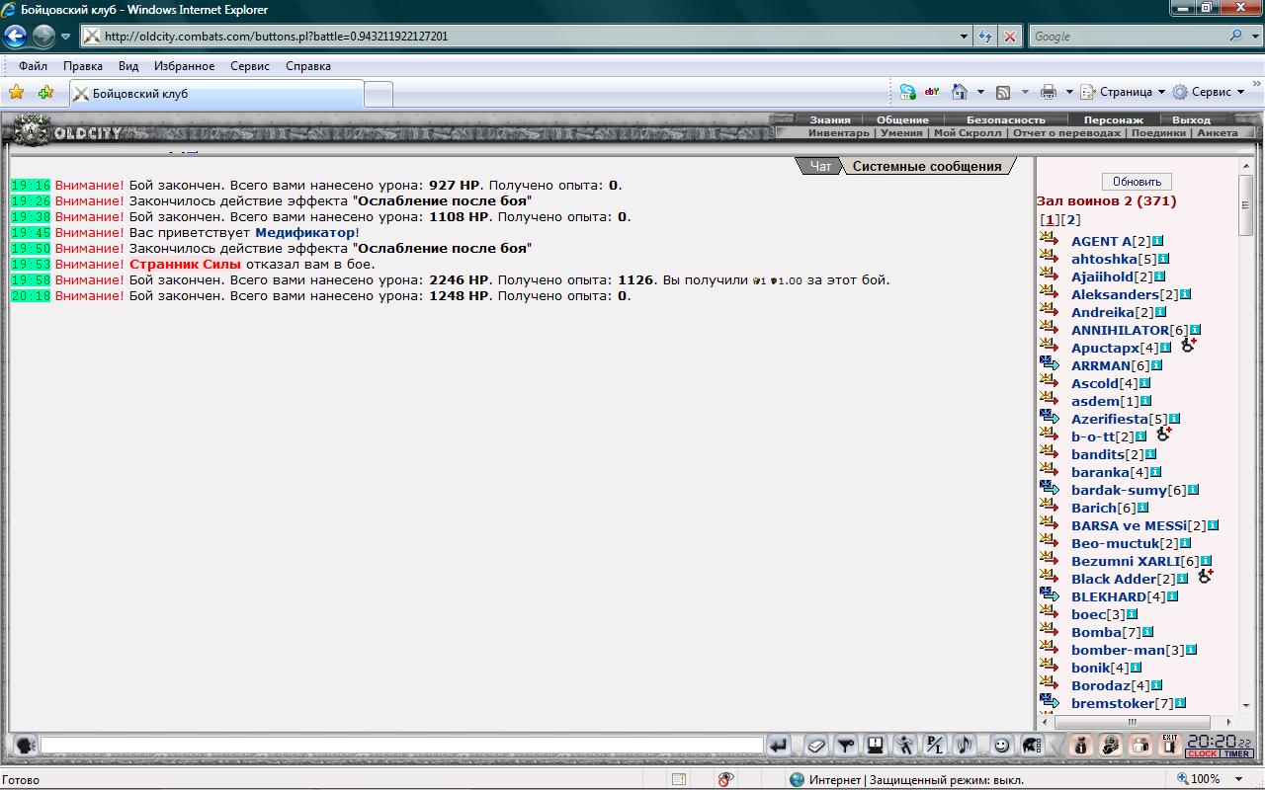Image resolution: width=1265 pixels, height=790 pixels.
Task: Click the eraser icon to clear chat
Action: pyautogui.click(x=815, y=746)
